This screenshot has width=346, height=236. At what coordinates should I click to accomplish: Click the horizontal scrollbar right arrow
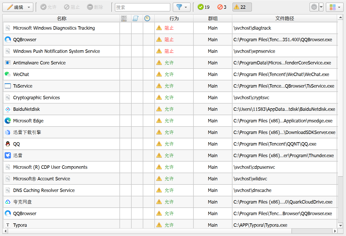pos(335,231)
